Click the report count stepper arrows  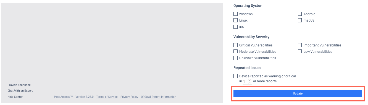[x=250, y=82]
